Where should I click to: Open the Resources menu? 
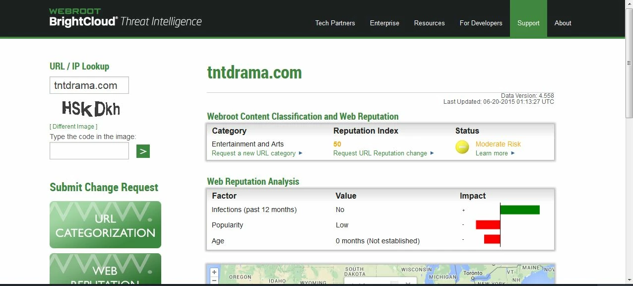coord(430,23)
